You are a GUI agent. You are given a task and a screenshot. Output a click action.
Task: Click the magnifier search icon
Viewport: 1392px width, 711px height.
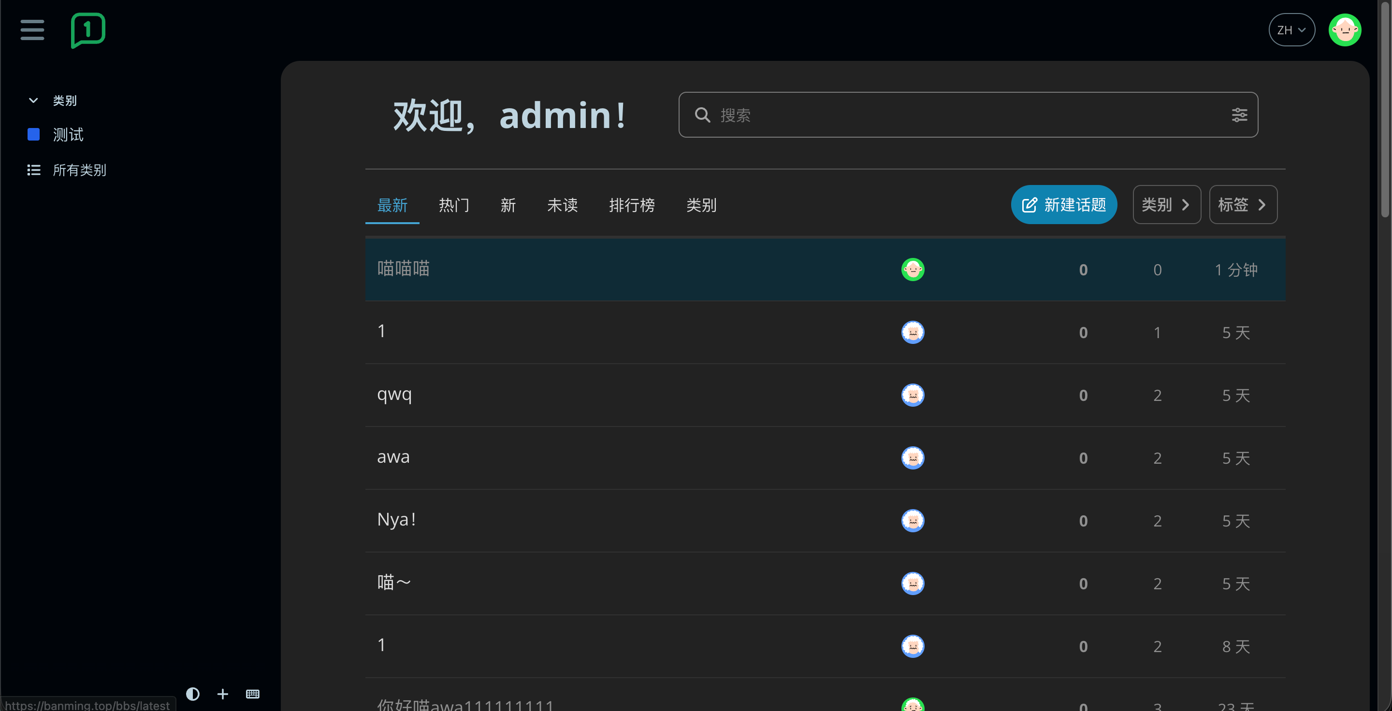(702, 115)
